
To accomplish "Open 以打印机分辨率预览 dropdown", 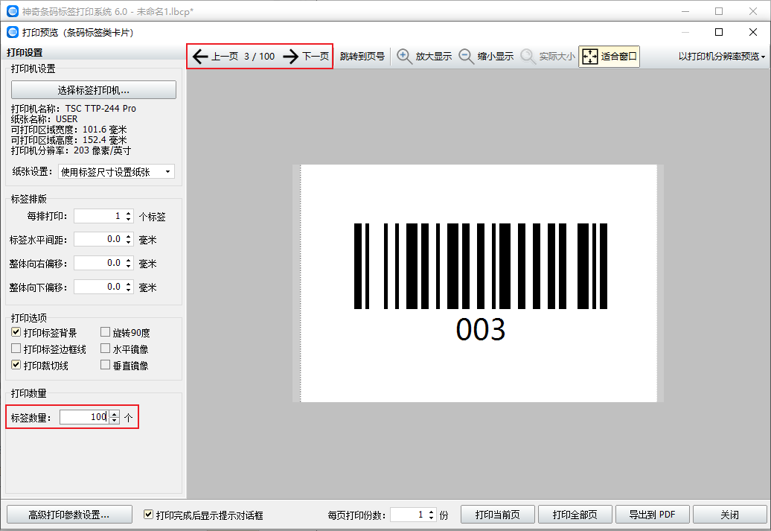I will [x=722, y=57].
